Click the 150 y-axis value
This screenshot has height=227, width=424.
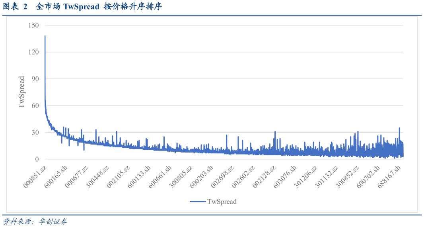click(x=33, y=25)
